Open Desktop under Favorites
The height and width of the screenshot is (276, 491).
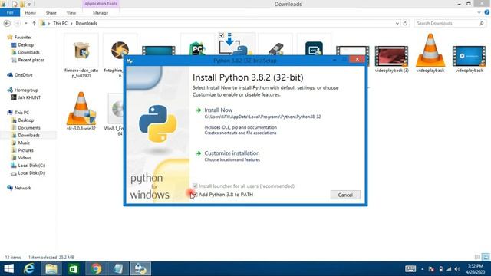coord(25,45)
